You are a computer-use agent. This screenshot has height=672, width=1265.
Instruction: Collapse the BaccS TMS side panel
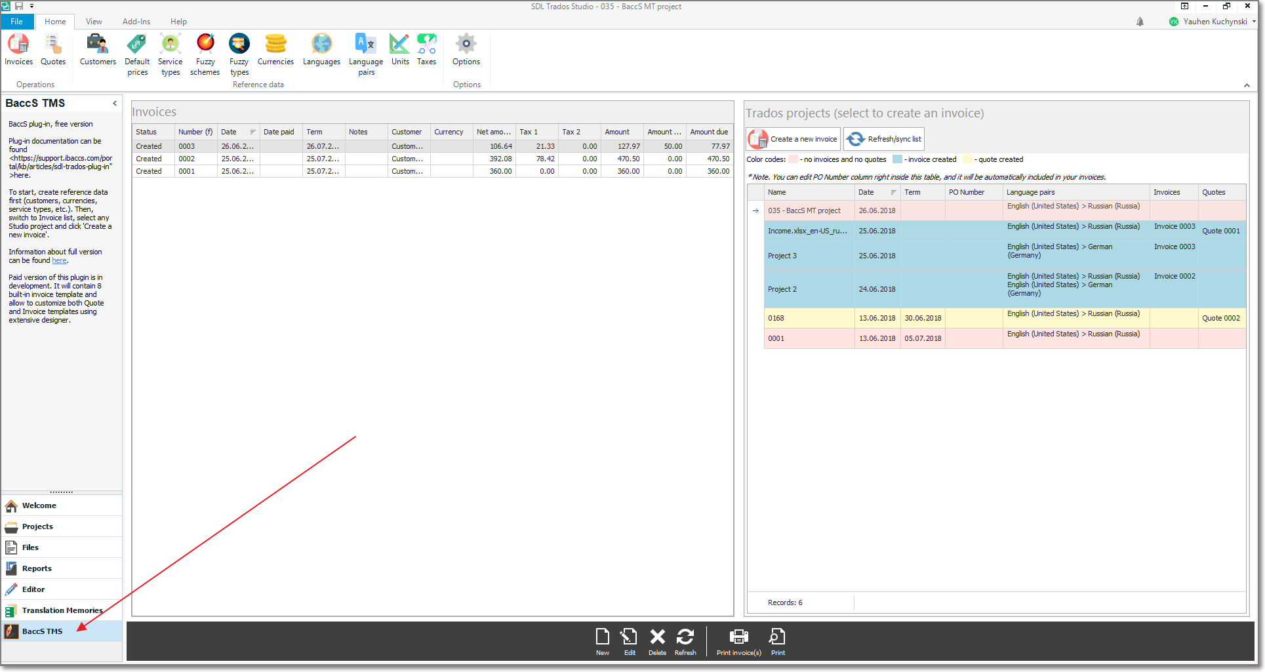pos(115,103)
